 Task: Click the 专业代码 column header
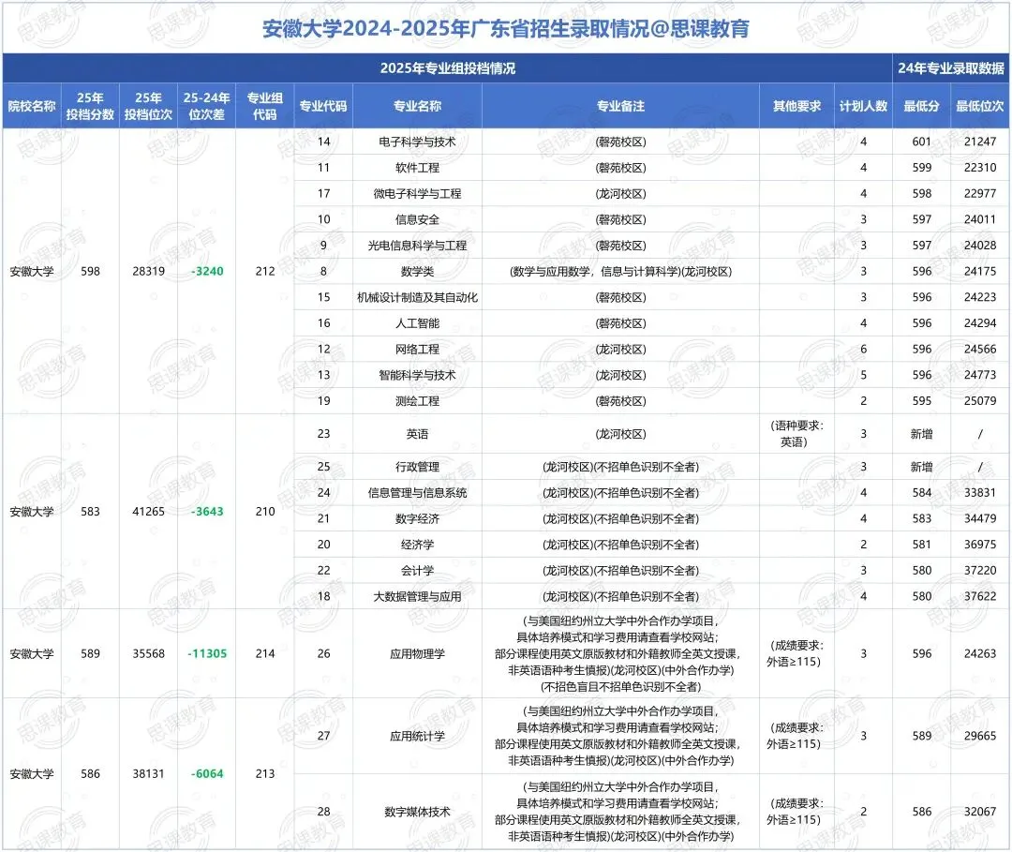pos(323,106)
